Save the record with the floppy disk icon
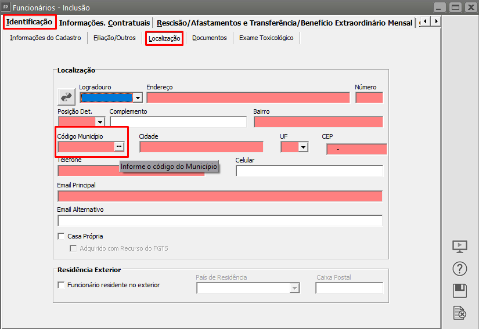479x329 pixels. [x=459, y=291]
